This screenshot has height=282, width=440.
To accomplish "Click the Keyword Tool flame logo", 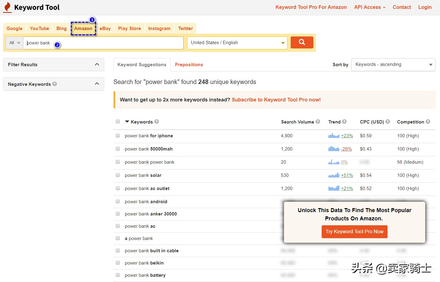I will 7,7.
